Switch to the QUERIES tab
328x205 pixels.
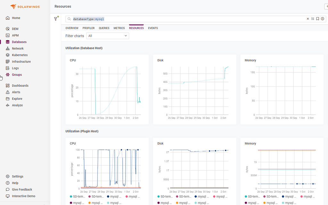tap(104, 28)
